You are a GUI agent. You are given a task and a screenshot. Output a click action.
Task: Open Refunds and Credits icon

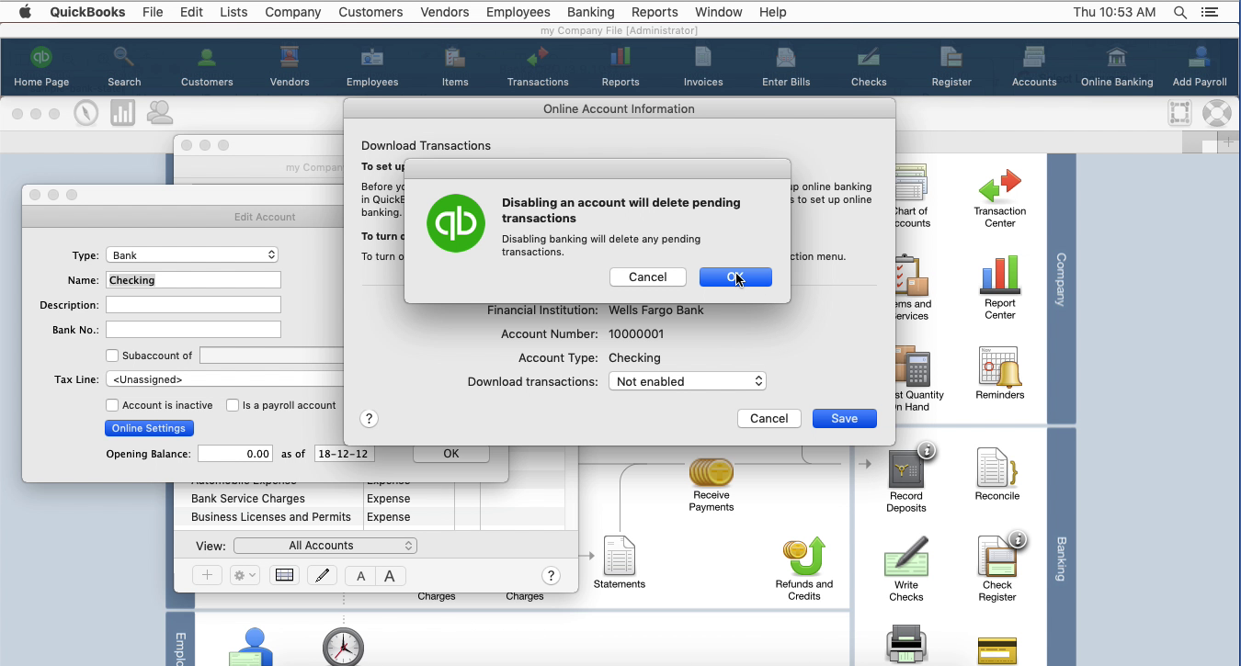(x=804, y=570)
